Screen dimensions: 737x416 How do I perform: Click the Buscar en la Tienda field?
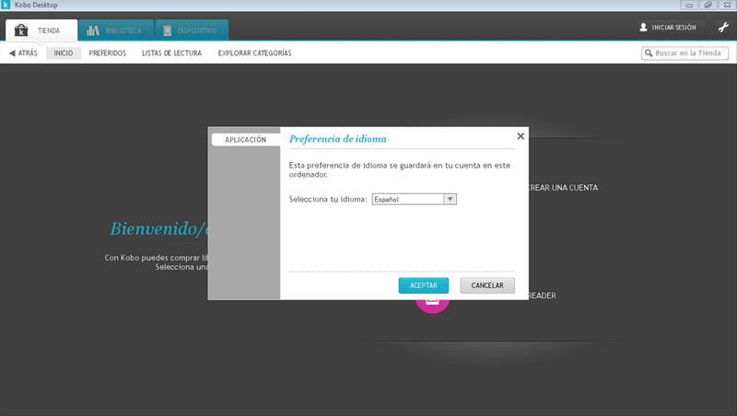pyautogui.click(x=684, y=53)
